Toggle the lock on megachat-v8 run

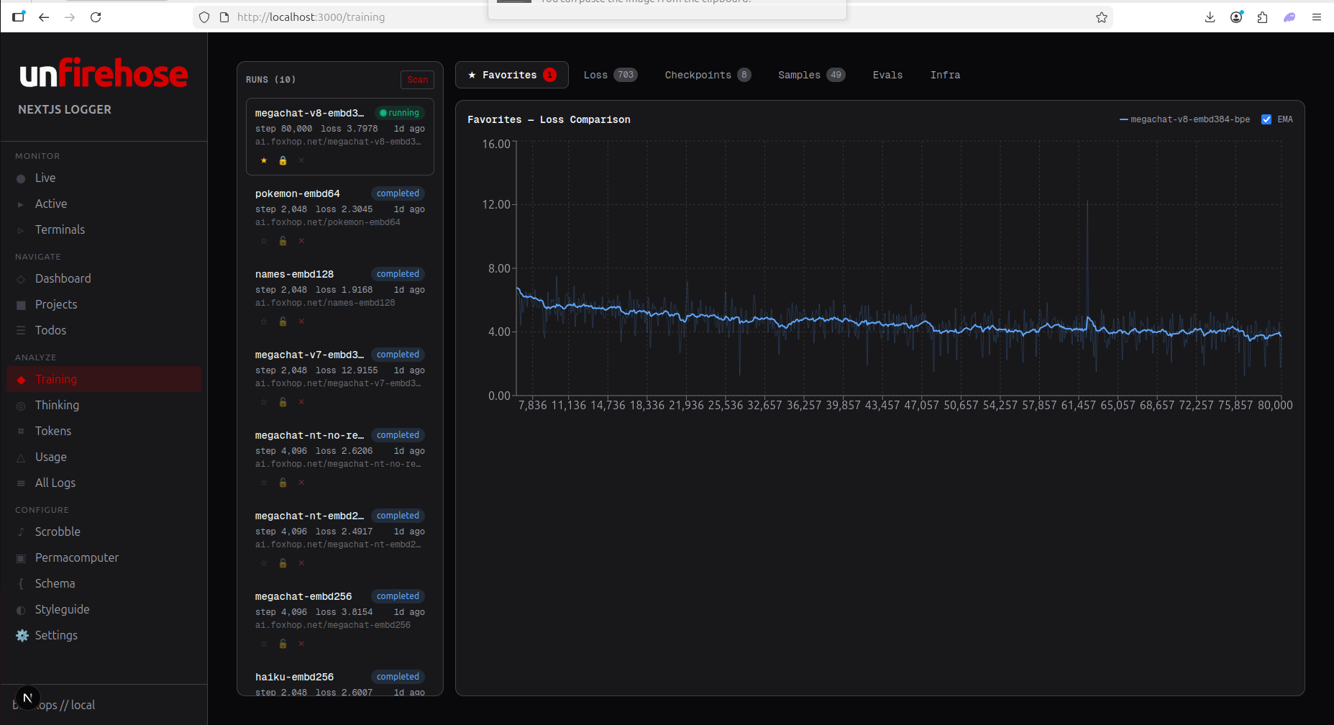coord(283,160)
